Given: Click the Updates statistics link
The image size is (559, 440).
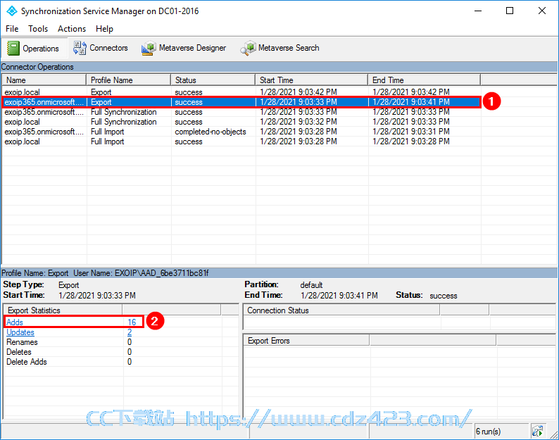Looking at the screenshot, I should [x=20, y=332].
